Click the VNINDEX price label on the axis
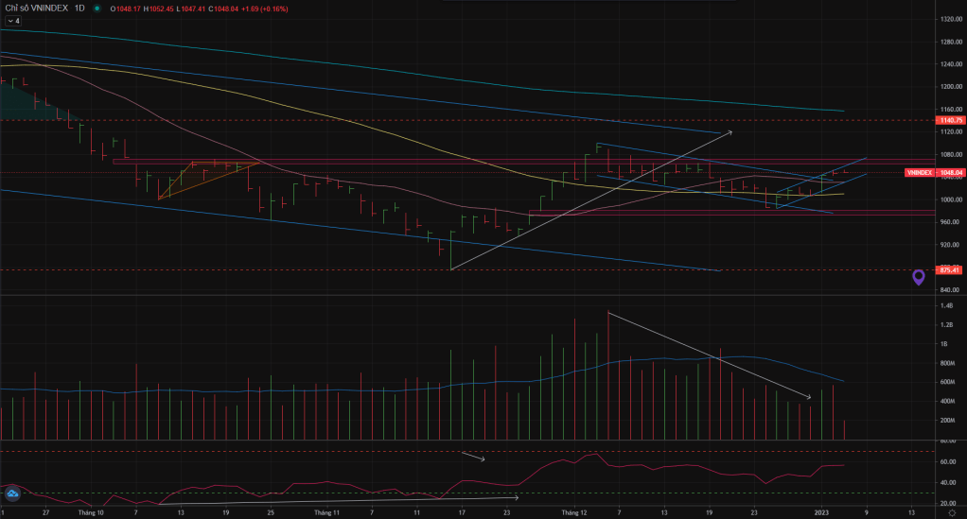 [x=921, y=173]
